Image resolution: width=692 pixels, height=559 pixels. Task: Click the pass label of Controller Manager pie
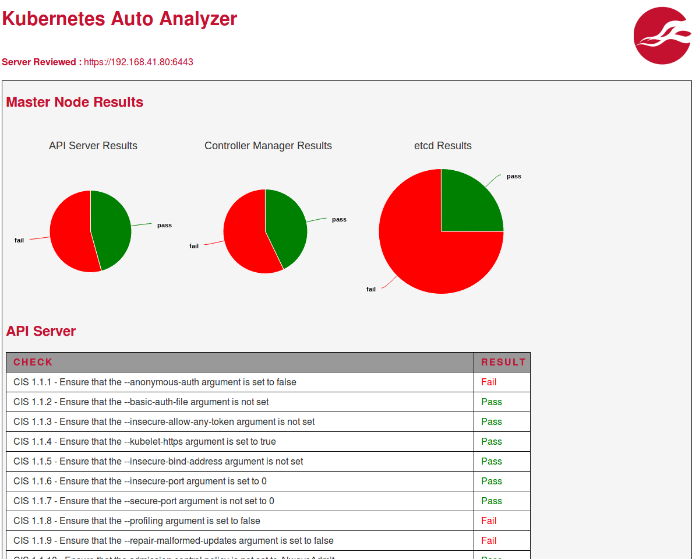[339, 219]
